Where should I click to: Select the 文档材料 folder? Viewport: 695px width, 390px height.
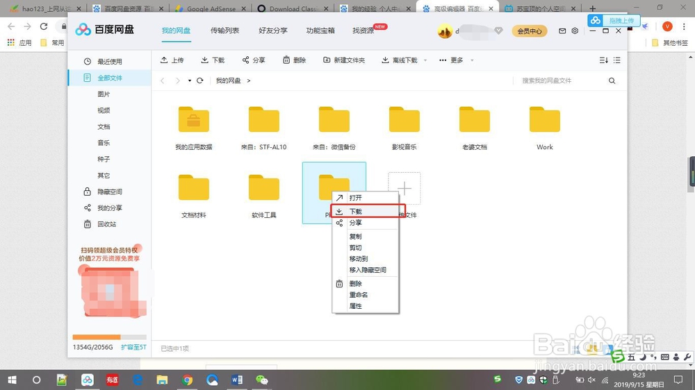[194, 196]
